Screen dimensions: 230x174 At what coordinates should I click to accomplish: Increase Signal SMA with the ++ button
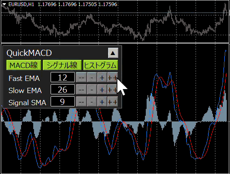click(x=113, y=102)
